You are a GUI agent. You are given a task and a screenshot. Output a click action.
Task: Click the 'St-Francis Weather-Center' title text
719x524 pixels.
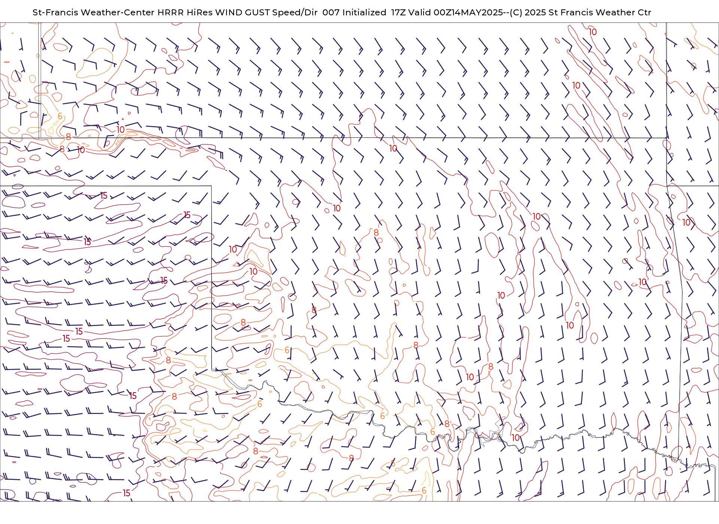click(94, 12)
